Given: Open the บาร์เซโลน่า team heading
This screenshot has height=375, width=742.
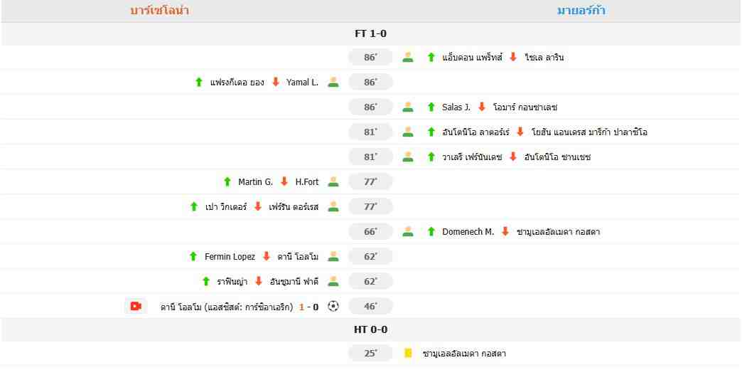Looking at the screenshot, I should click(160, 11).
